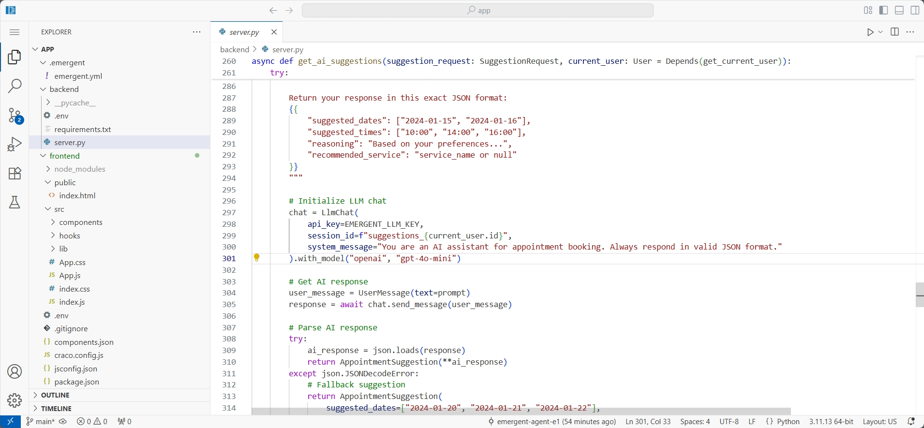This screenshot has width=924, height=428.
Task: Toggle secondary side bar visibility
Action: coord(915,10)
